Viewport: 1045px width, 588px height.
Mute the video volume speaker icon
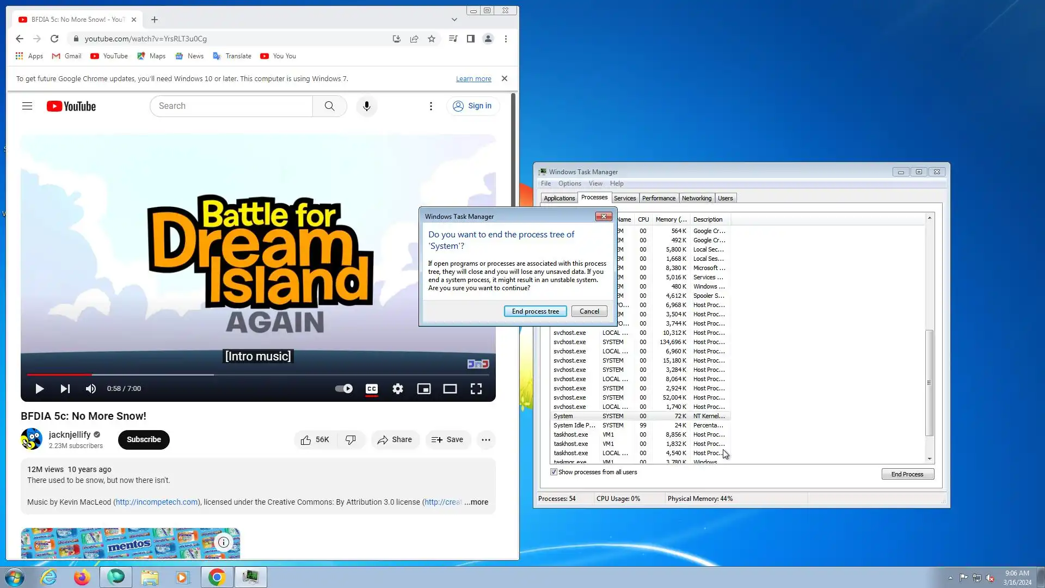(x=91, y=389)
